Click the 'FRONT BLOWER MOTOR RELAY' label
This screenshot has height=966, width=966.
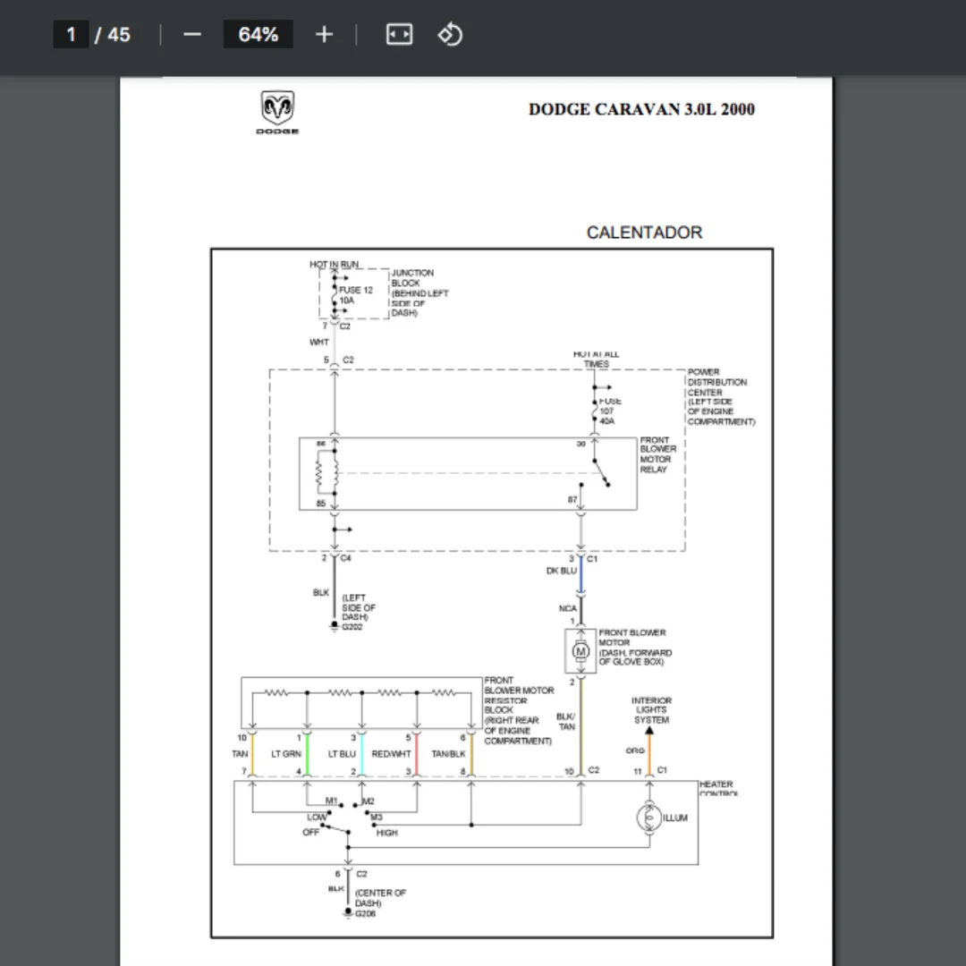click(658, 454)
